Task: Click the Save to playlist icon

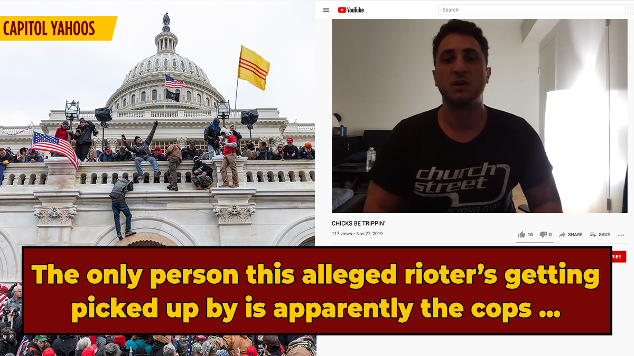Action: 593,235
